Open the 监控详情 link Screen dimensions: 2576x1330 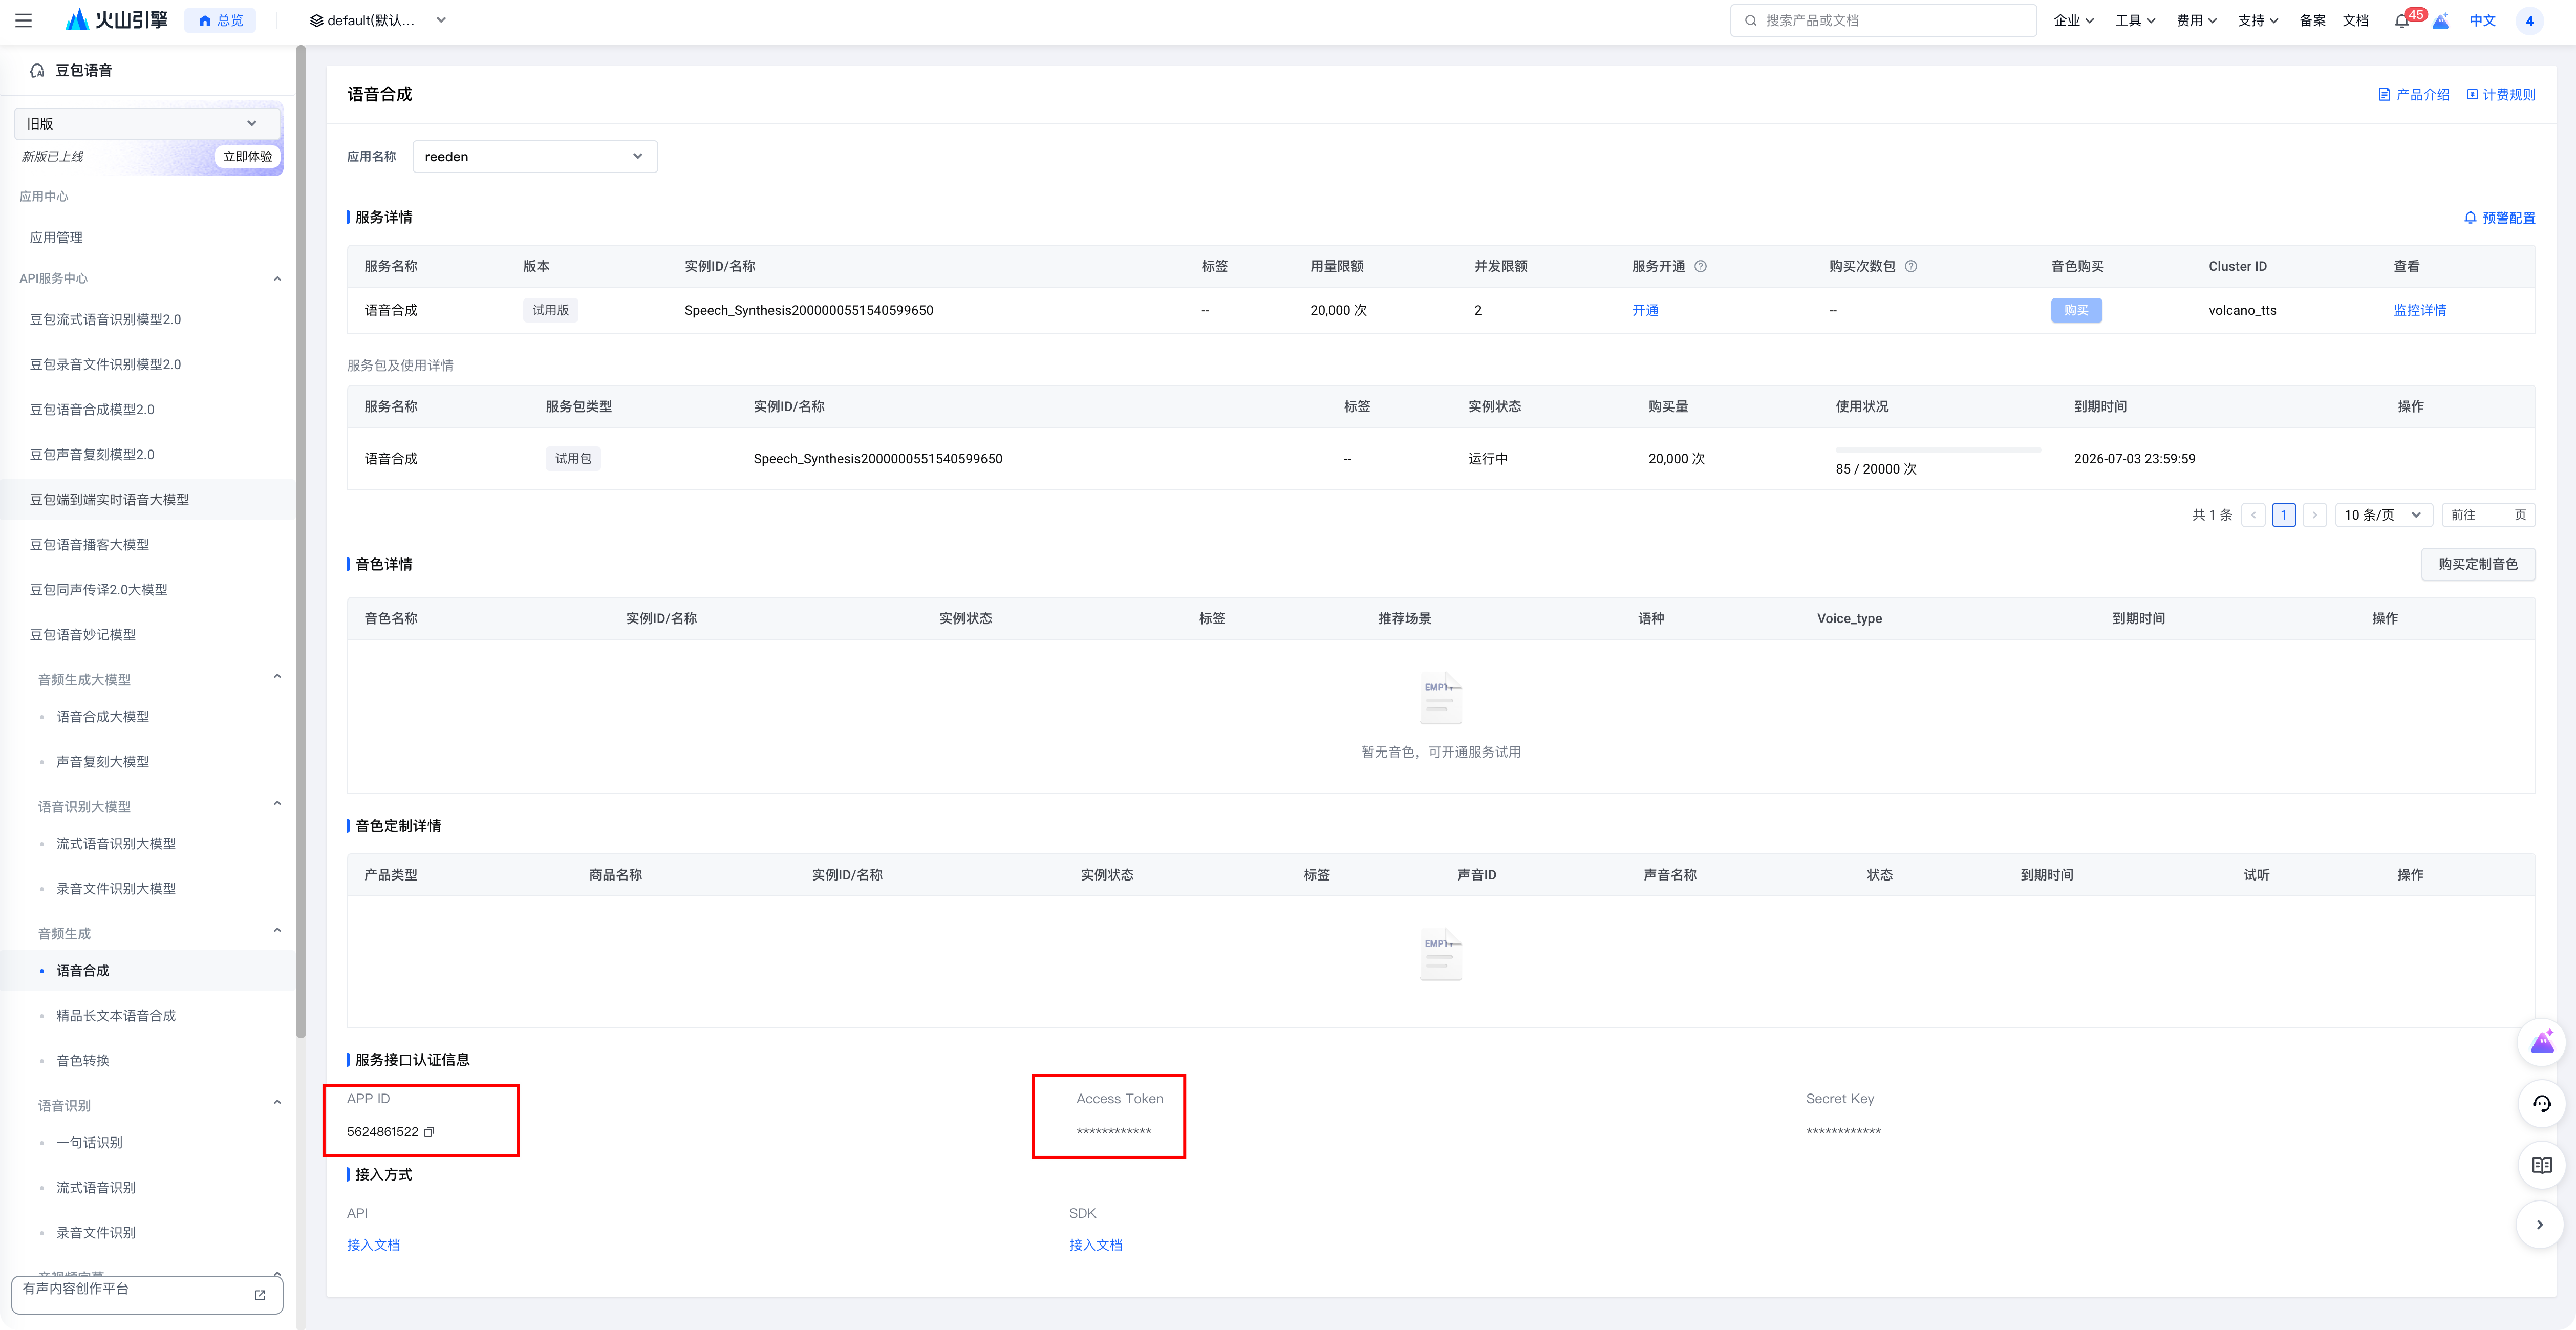[x=2419, y=310]
